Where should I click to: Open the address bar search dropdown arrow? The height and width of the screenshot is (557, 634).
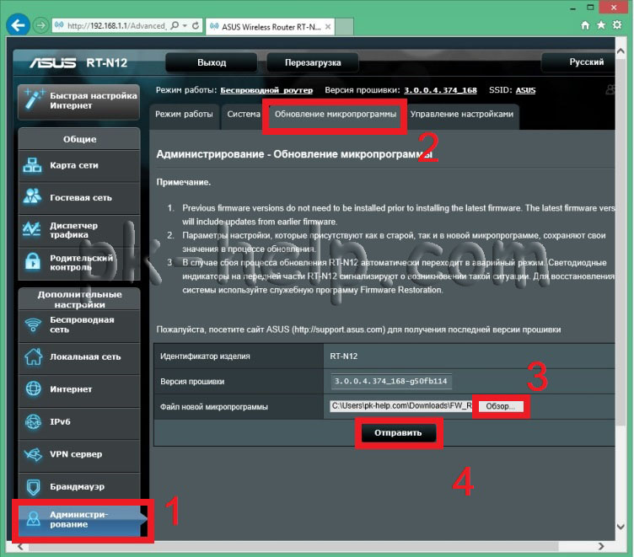pos(185,26)
